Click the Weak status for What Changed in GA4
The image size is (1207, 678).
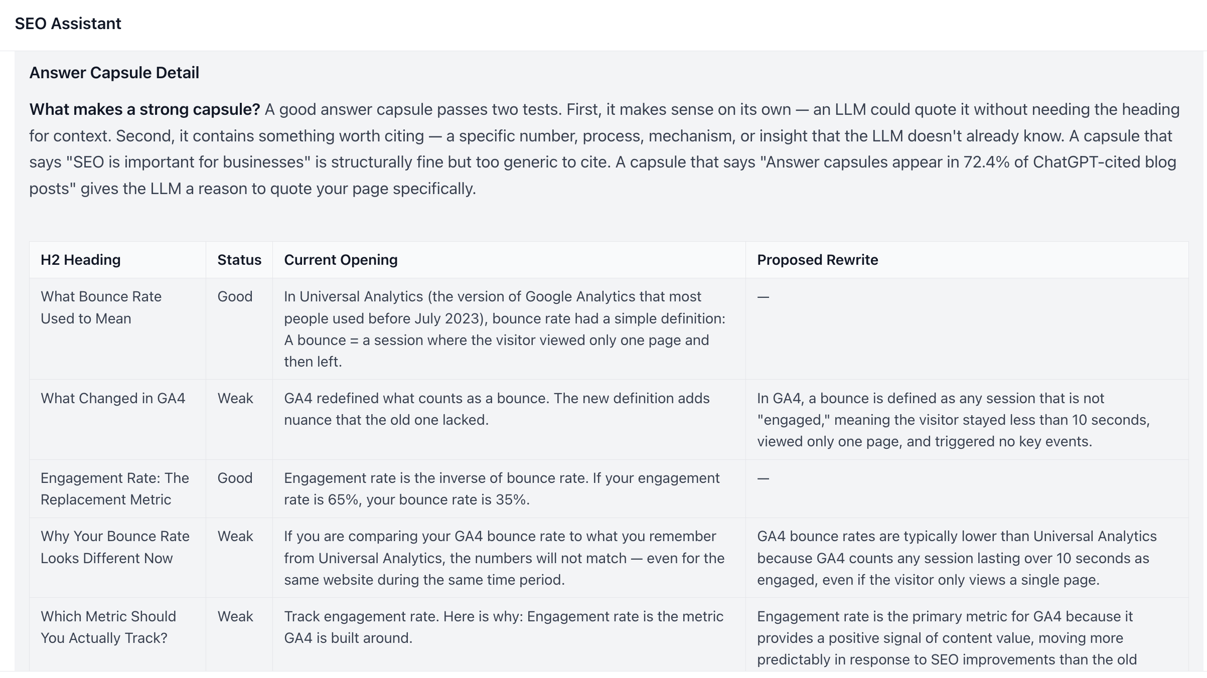click(x=235, y=398)
